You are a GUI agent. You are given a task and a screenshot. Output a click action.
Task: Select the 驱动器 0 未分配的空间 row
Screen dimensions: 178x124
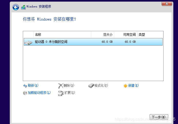coord(93,42)
